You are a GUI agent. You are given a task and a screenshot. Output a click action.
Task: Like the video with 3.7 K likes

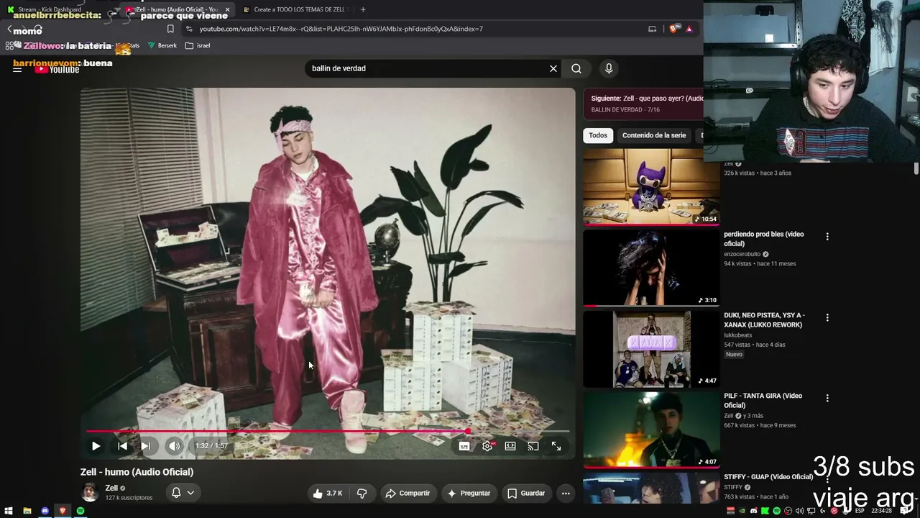(x=327, y=494)
